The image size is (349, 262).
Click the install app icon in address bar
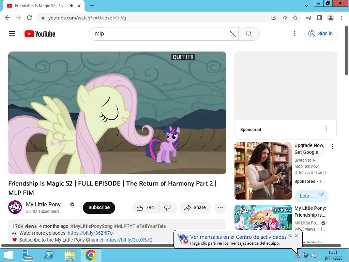pos(273,18)
